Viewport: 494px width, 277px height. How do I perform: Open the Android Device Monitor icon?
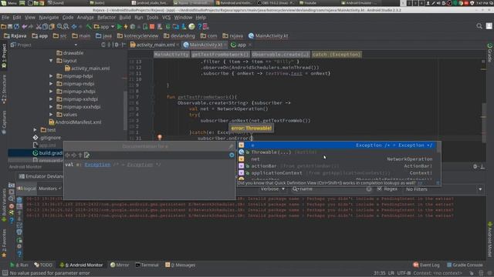[x=191, y=27]
